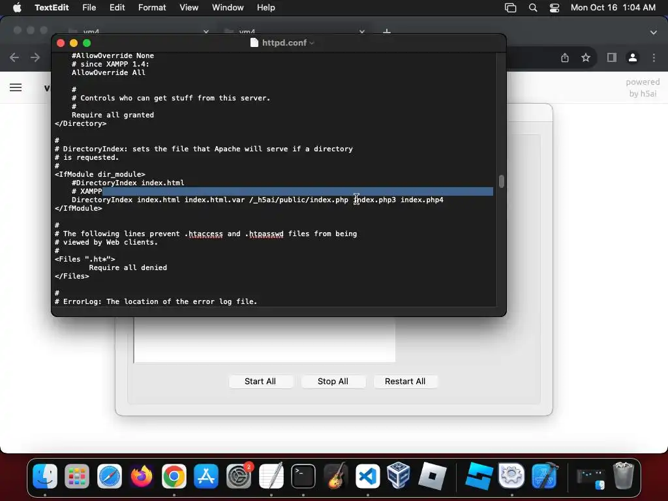Click '#DirectoryIndex index.html' comment line
This screenshot has height=501, width=668.
[128, 183]
